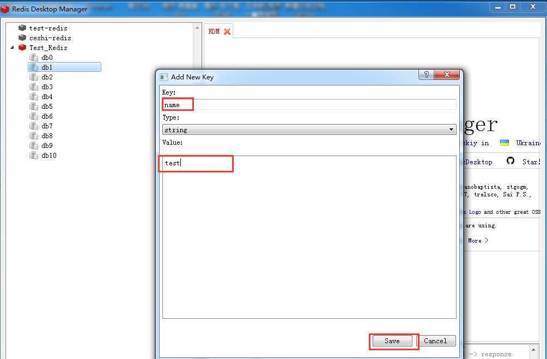The image size is (547, 359).
Task: Click the db4 database icon
Action: [34, 96]
